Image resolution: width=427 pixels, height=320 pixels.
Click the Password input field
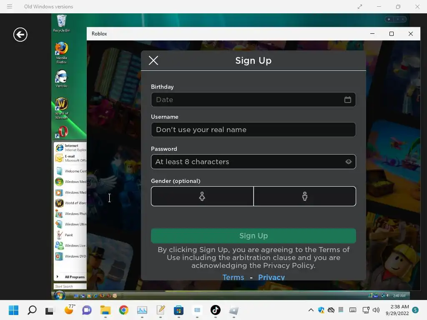point(253,162)
